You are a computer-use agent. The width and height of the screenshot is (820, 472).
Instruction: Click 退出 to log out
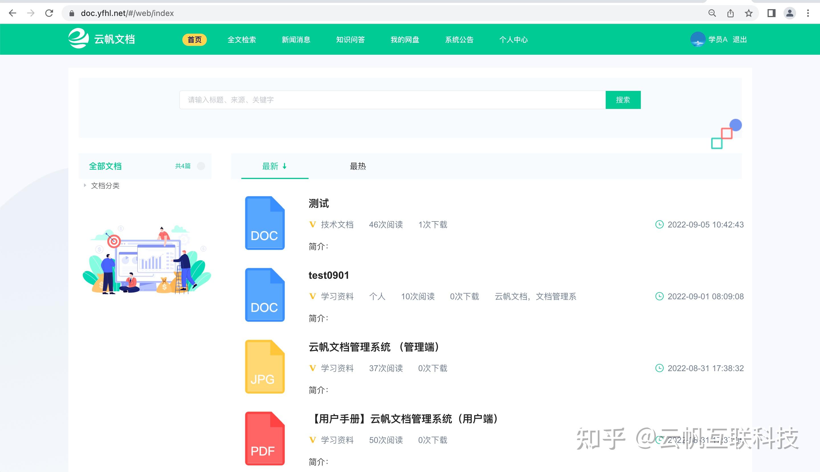[x=740, y=40]
